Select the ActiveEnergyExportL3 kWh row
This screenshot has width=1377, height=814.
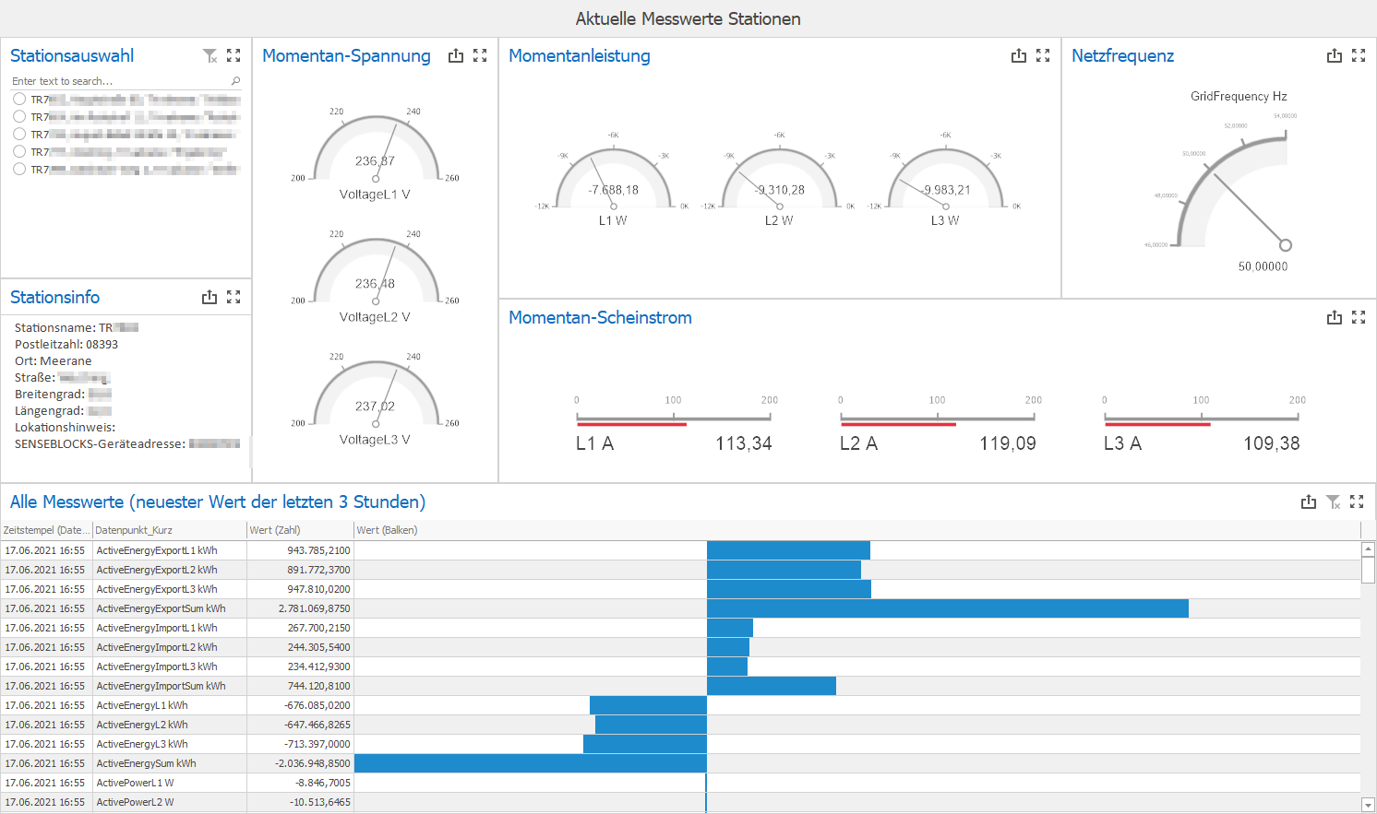click(x=680, y=589)
